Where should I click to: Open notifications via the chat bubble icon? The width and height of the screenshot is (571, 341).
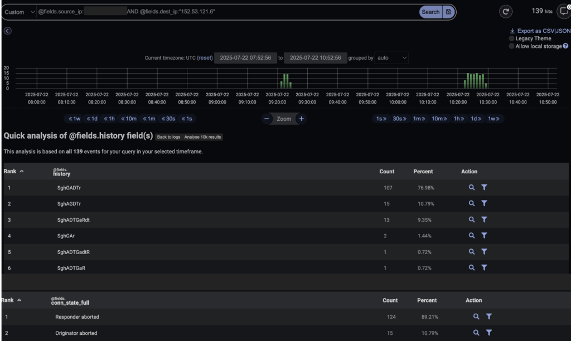point(563,11)
